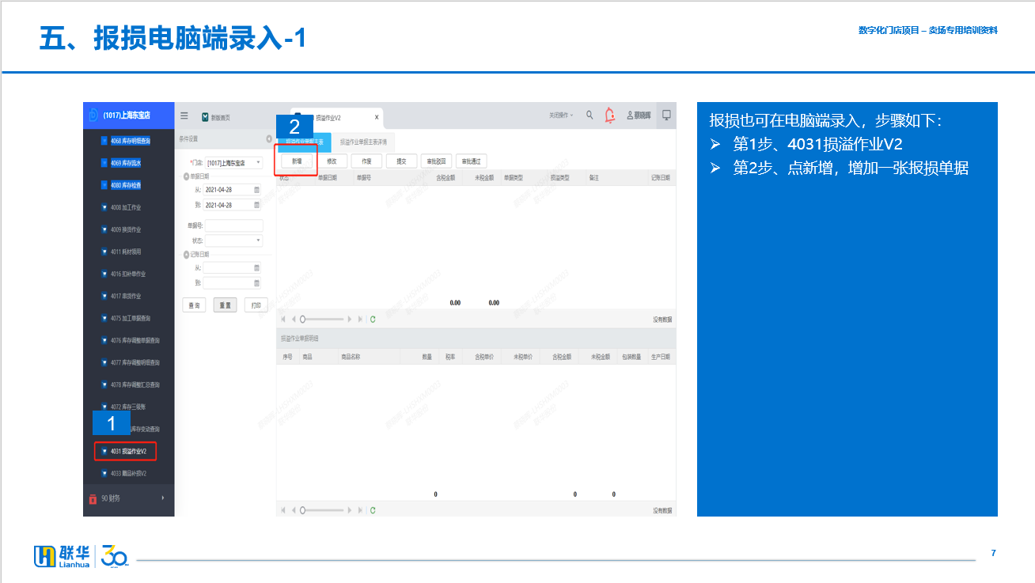Open 4017 串货作业 in sidebar

[127, 296]
